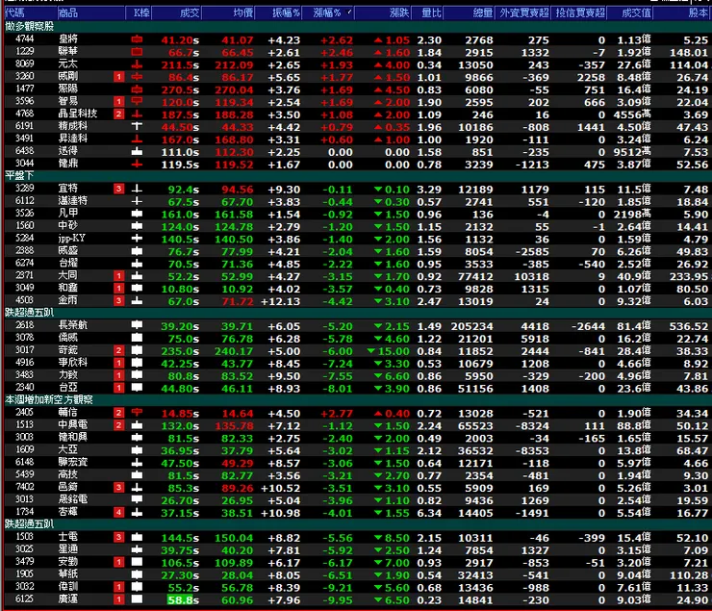Screen dimensions: 712x611
Task: Click the 6.34 volume ratio in row 1734
Action: point(429,513)
